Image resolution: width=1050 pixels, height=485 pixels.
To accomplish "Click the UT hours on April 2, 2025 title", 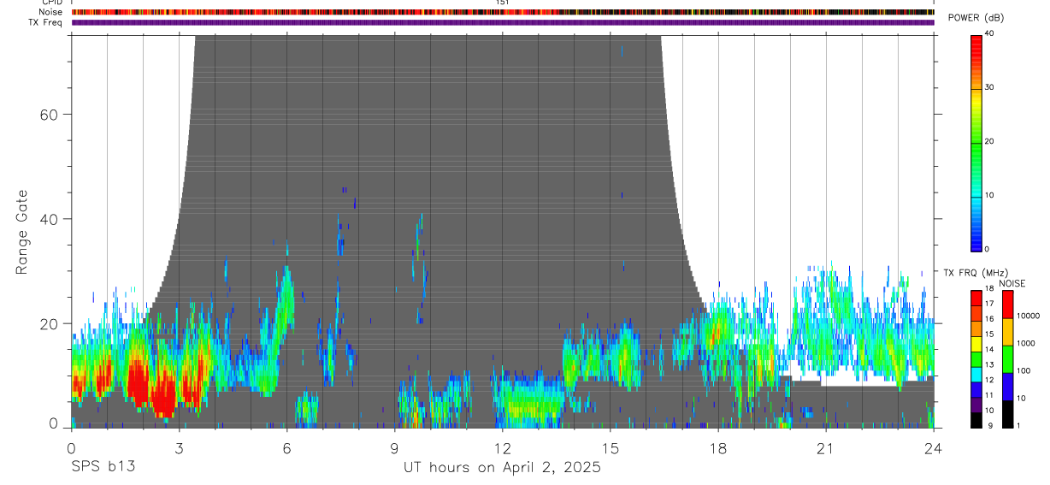I will coord(502,468).
